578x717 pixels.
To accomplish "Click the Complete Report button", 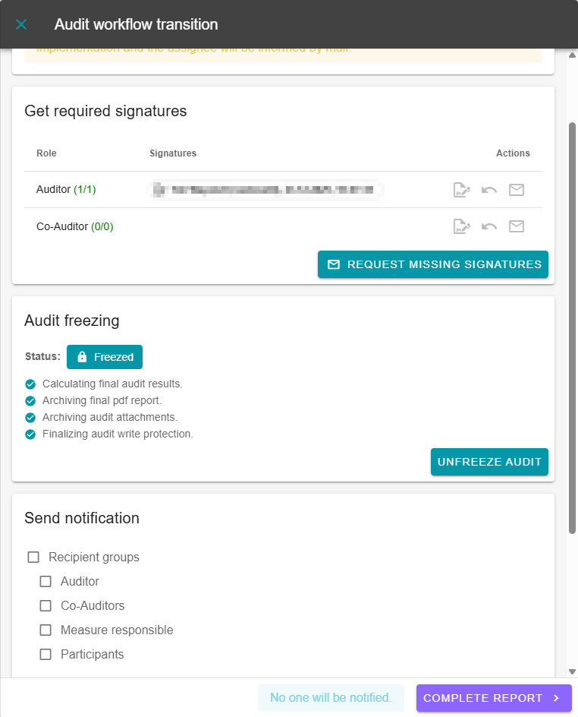I will pyautogui.click(x=493, y=698).
